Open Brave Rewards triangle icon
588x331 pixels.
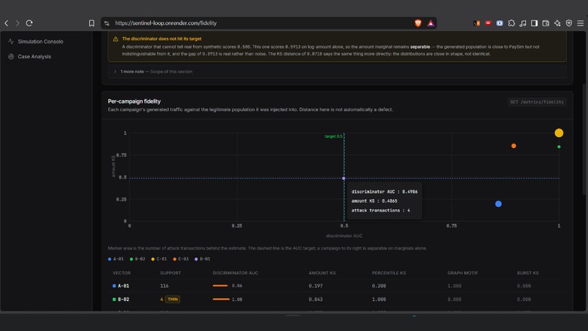[x=431, y=23]
